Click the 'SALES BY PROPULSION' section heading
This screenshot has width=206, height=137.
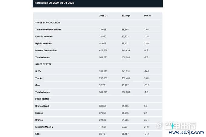(x=48, y=23)
